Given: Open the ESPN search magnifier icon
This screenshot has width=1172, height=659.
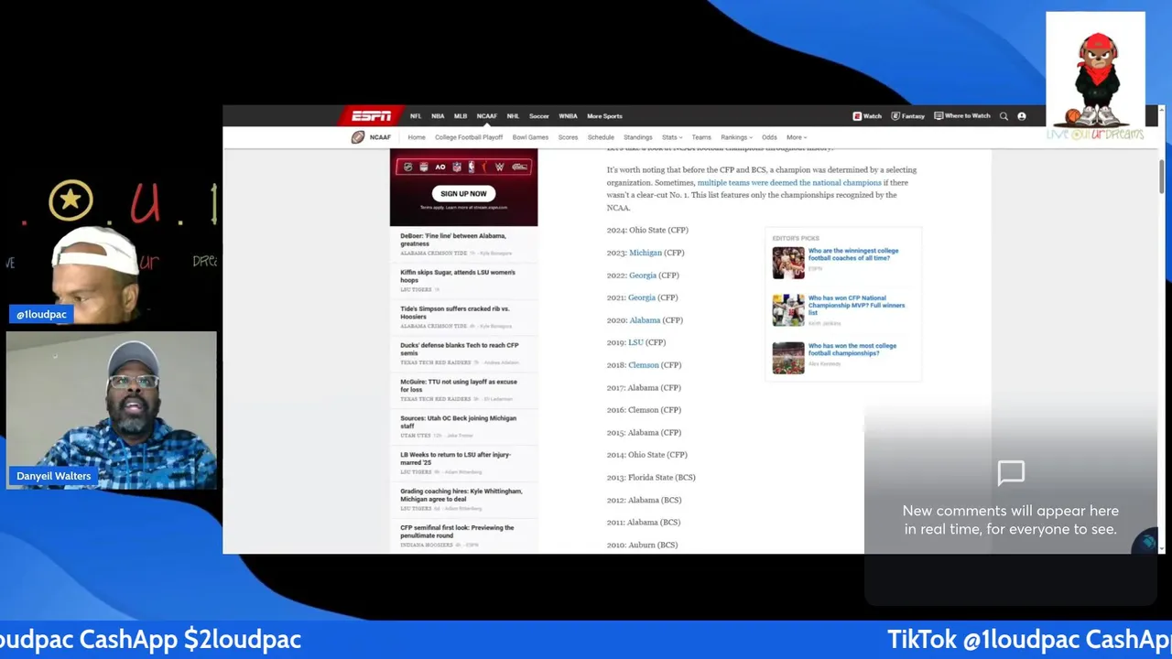Looking at the screenshot, I should point(1004,116).
